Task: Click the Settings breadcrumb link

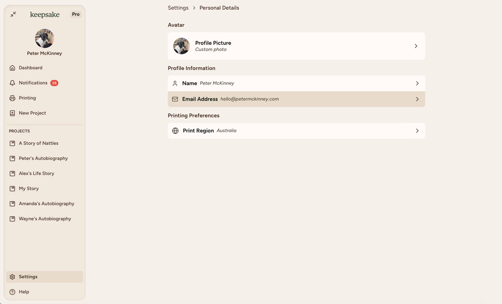Action: [x=178, y=8]
